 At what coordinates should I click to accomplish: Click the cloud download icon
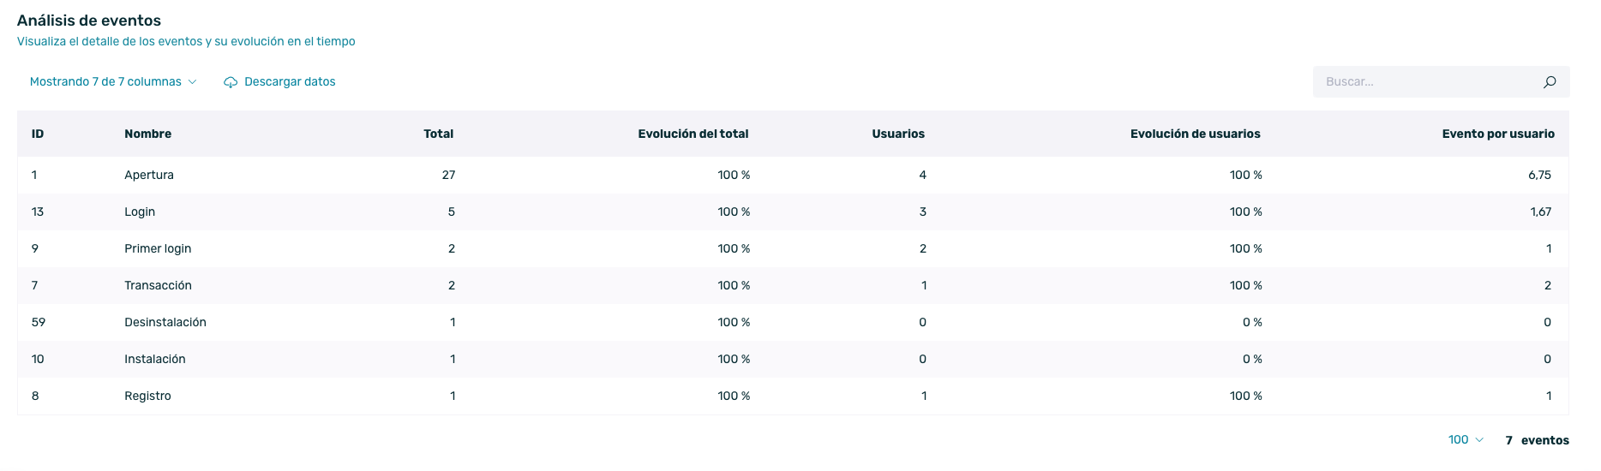(231, 82)
